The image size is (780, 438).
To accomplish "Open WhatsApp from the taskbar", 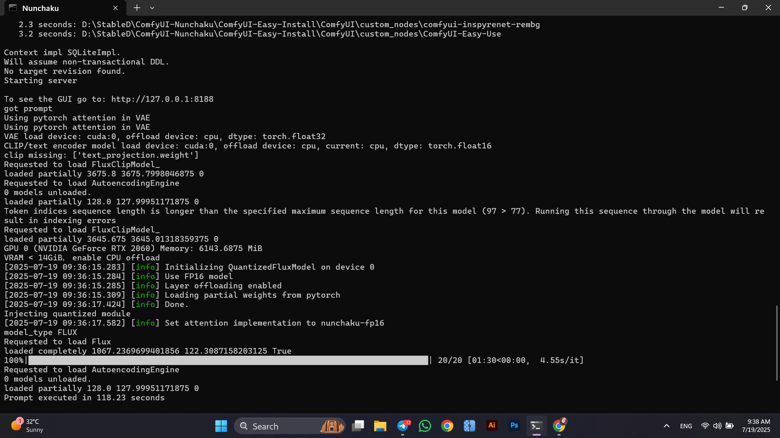I will tap(425, 426).
